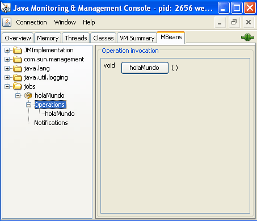The image size is (257, 221).
Task: Collapse the jobs tree node
Action: [7, 86]
